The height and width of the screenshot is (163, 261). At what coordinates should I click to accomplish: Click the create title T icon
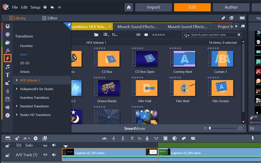click(132, 138)
